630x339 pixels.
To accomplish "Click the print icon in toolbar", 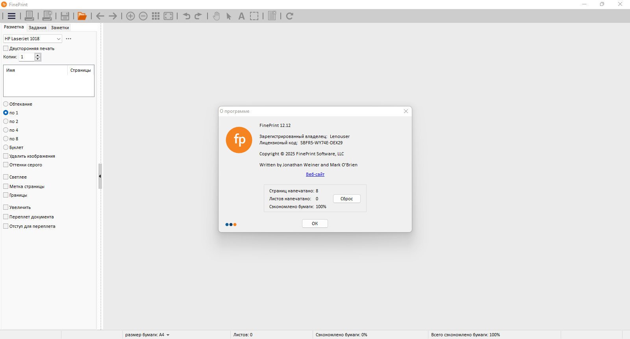I will pyautogui.click(x=29, y=16).
